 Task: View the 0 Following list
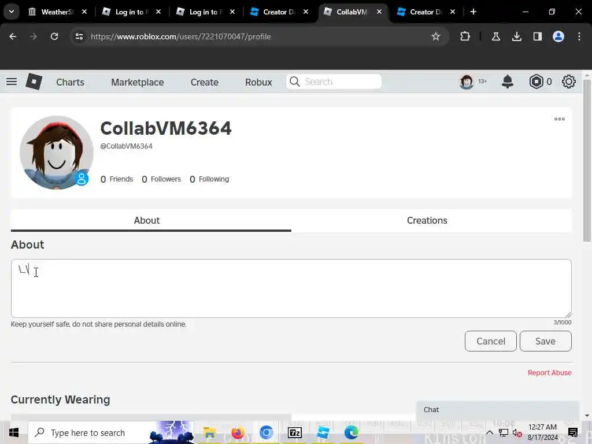(x=209, y=179)
